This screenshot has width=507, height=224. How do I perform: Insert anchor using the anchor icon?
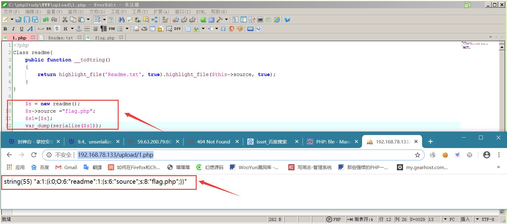click(x=79, y=29)
